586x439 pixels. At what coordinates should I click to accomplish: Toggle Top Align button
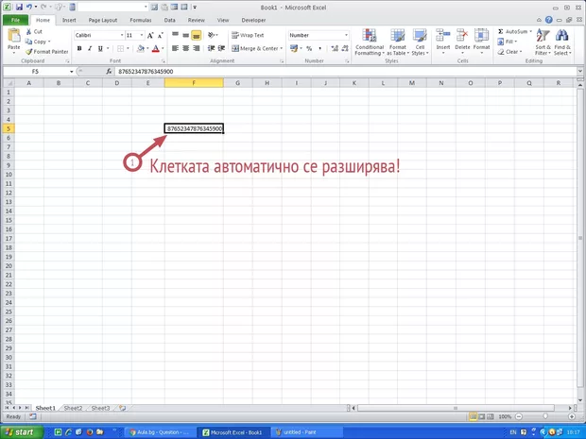(x=175, y=35)
